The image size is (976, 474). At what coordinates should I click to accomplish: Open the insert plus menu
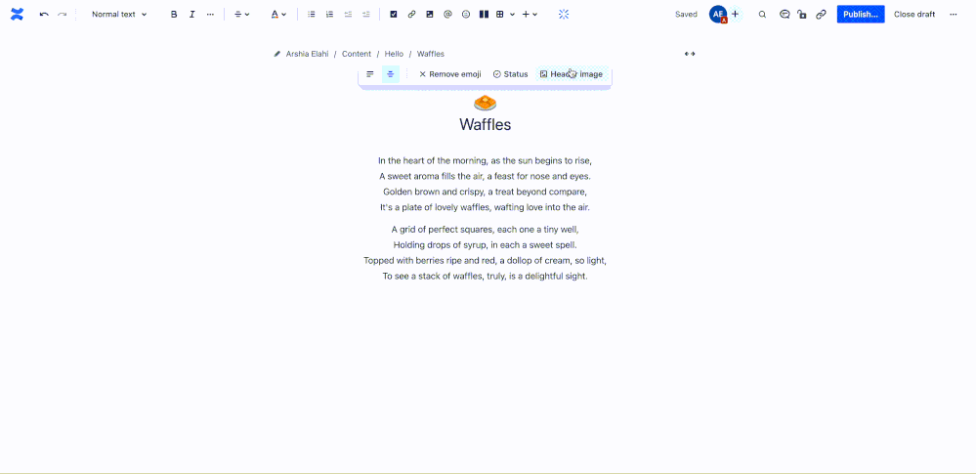click(530, 15)
